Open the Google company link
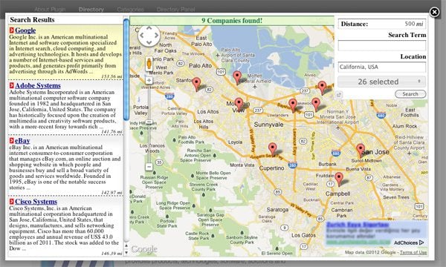The width and height of the screenshot is (446, 267). 25,30
